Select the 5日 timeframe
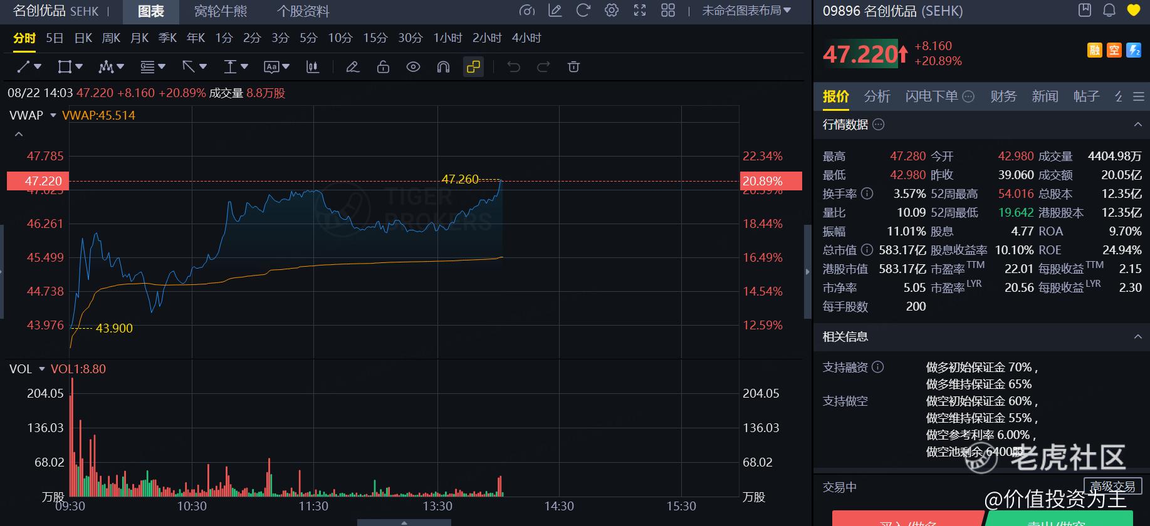This screenshot has height=526, width=1150. click(55, 38)
